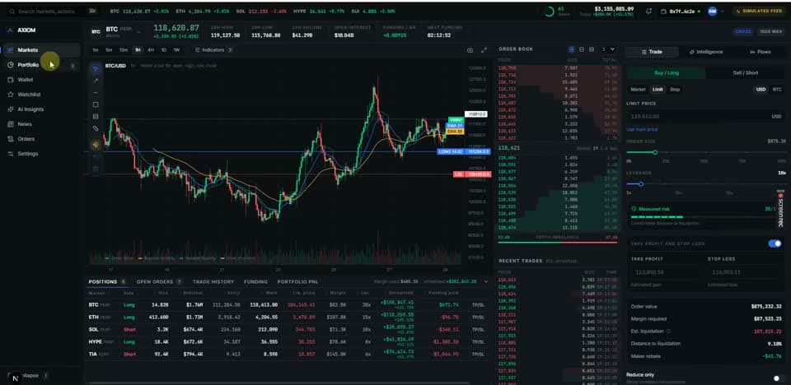Image resolution: width=791 pixels, height=385 pixels.
Task: Click the wallet address 0x7f..4c2e
Action: click(x=681, y=11)
